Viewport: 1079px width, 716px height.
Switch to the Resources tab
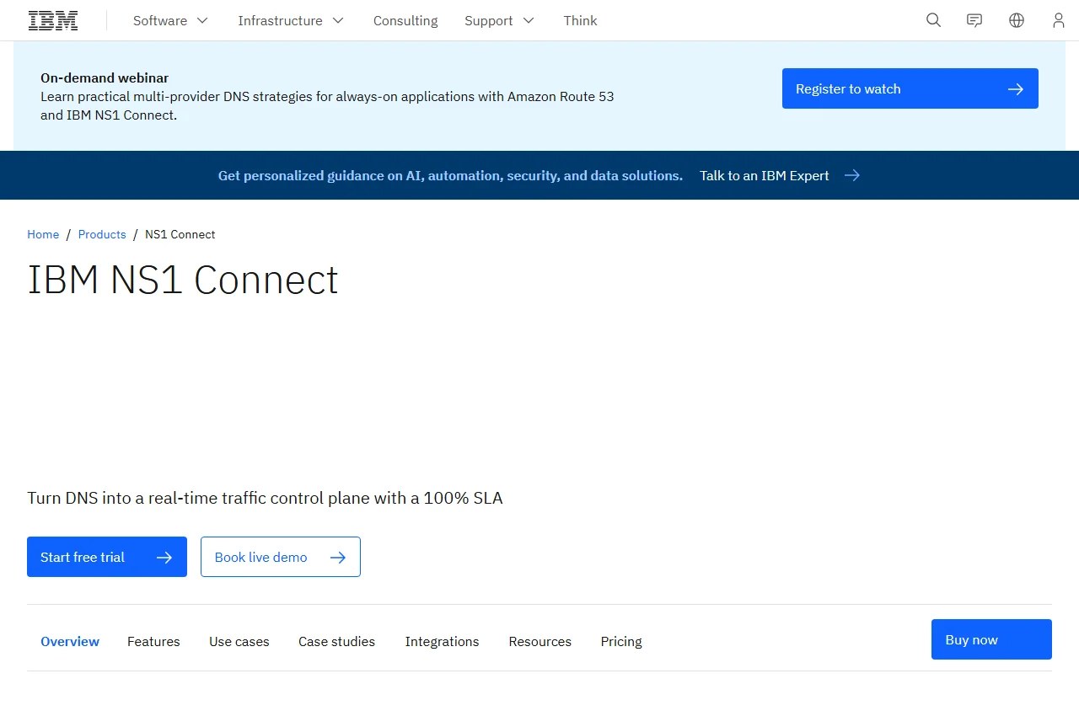[x=540, y=641]
